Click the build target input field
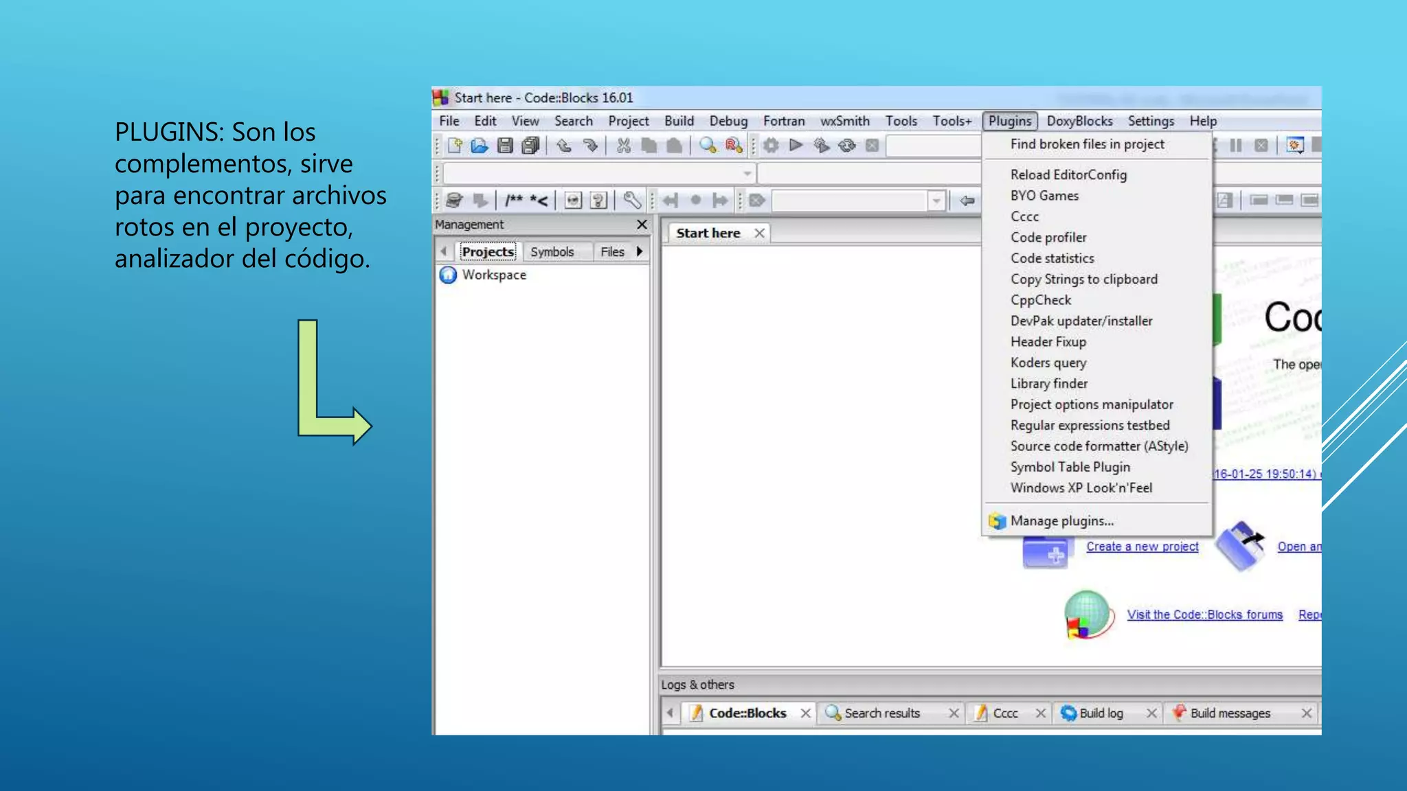This screenshot has width=1407, height=791. coord(933,145)
